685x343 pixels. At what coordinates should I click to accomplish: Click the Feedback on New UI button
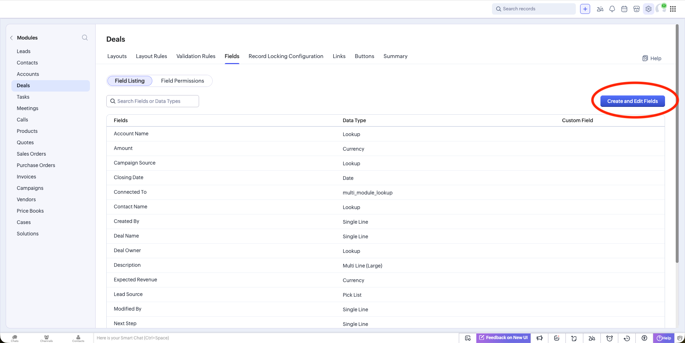tap(503, 338)
